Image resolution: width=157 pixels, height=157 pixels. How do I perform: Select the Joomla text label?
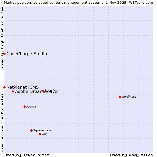tap(31, 107)
